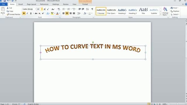Justify text in Paragraph group

pos(74,13)
